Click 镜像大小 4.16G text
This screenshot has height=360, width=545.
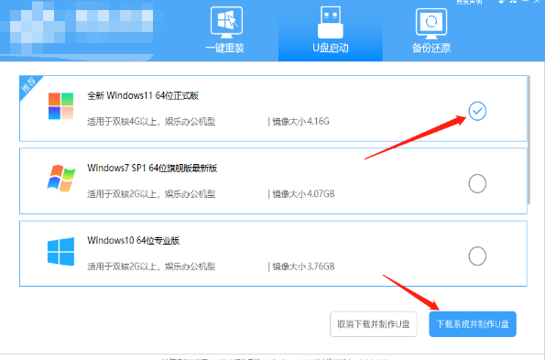point(300,122)
